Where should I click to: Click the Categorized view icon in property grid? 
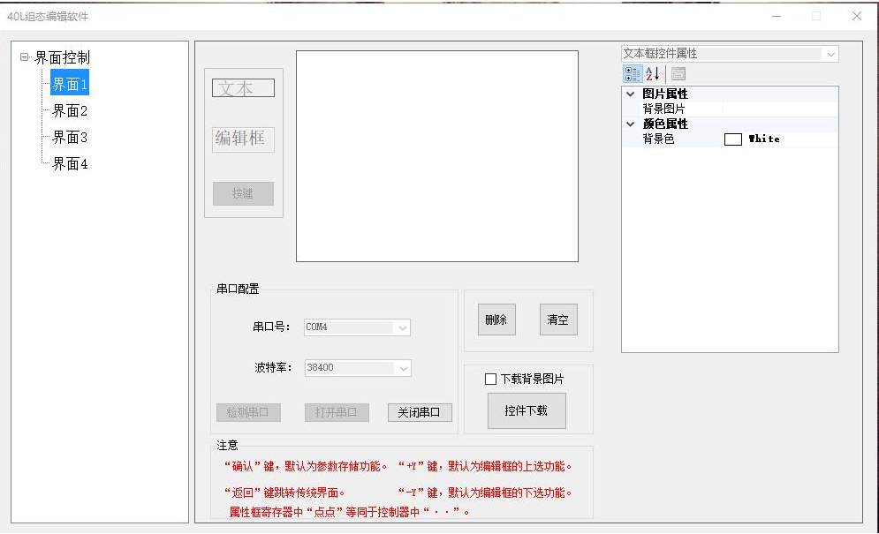point(633,74)
